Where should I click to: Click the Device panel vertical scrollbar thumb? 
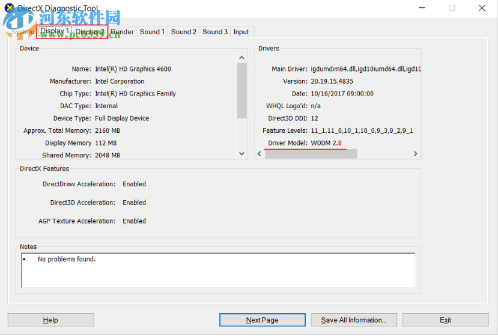point(241,91)
